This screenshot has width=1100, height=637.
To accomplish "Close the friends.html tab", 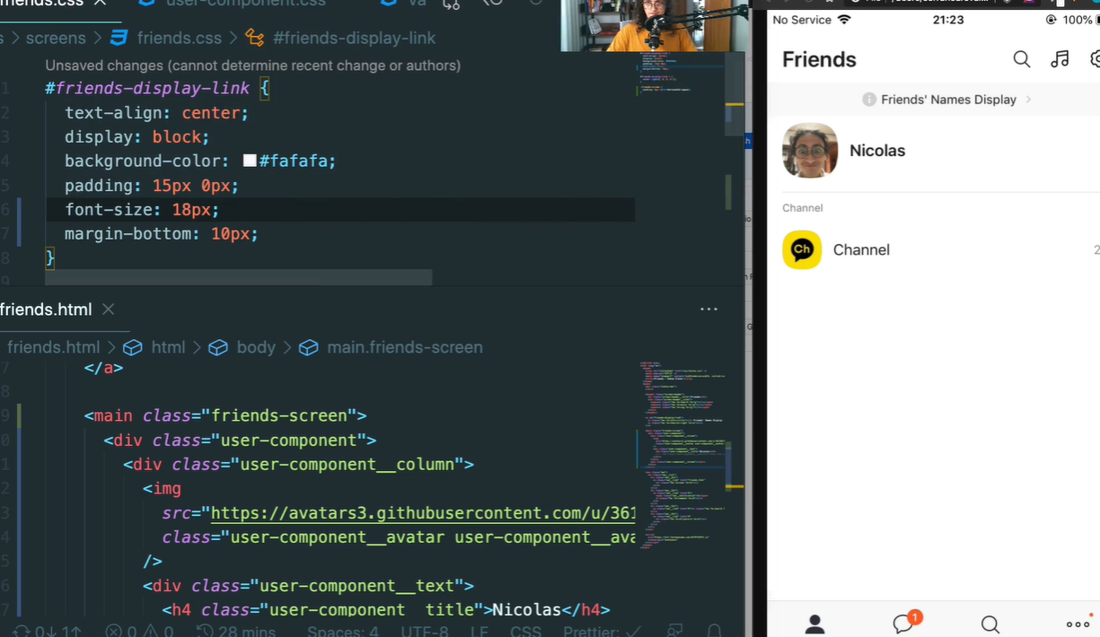I will pos(108,310).
